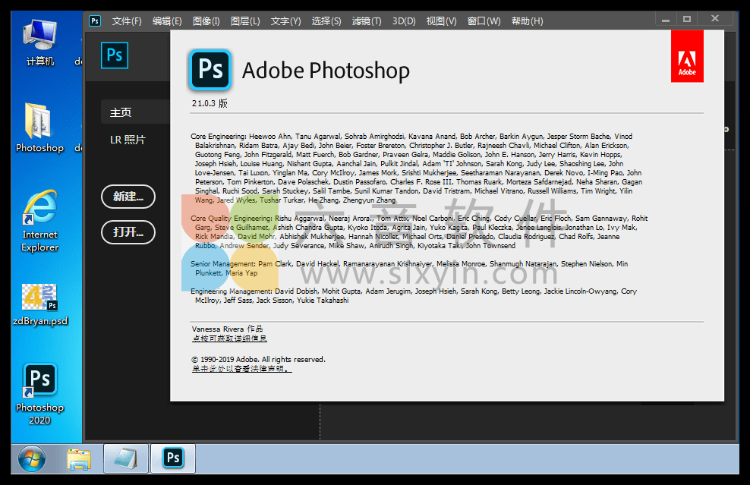Image resolution: width=750 pixels, height=485 pixels.
Task: Open the zdBryan.psd file on the desktop
Action: [x=39, y=296]
